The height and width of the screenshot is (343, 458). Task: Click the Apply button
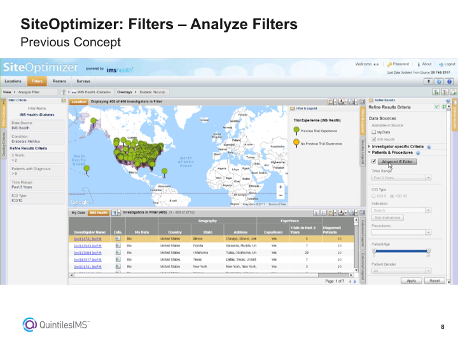pyautogui.click(x=412, y=281)
